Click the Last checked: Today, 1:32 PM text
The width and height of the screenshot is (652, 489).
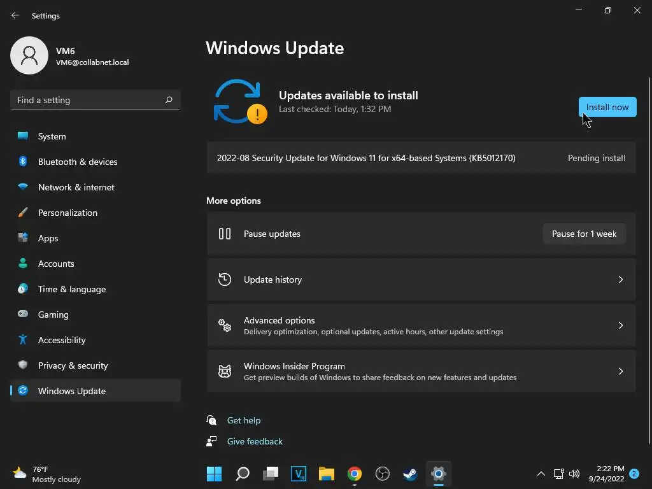tap(335, 109)
